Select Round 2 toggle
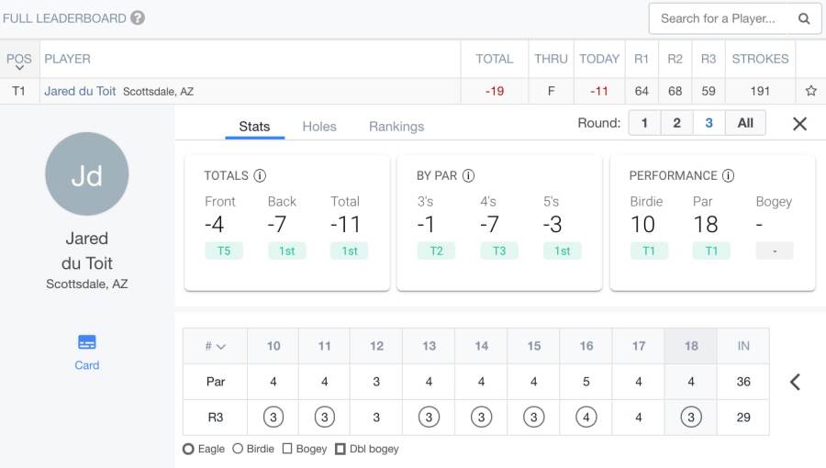Viewport: 826px width, 468px height. point(676,123)
